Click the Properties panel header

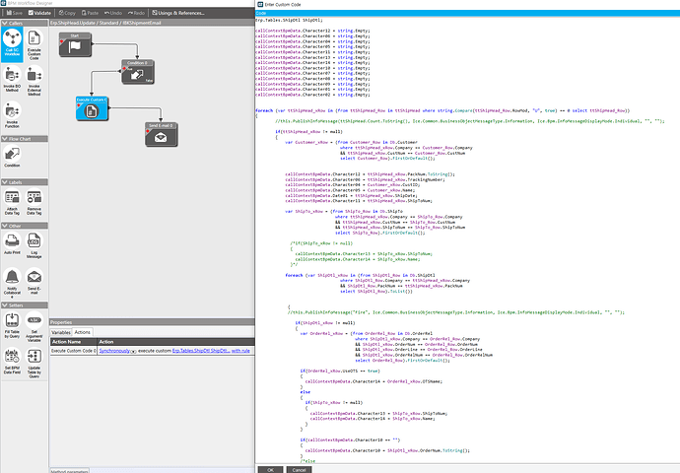click(x=152, y=322)
